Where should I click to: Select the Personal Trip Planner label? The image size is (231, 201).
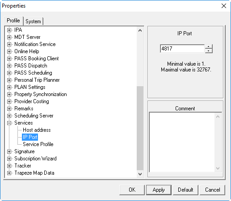(x=37, y=80)
